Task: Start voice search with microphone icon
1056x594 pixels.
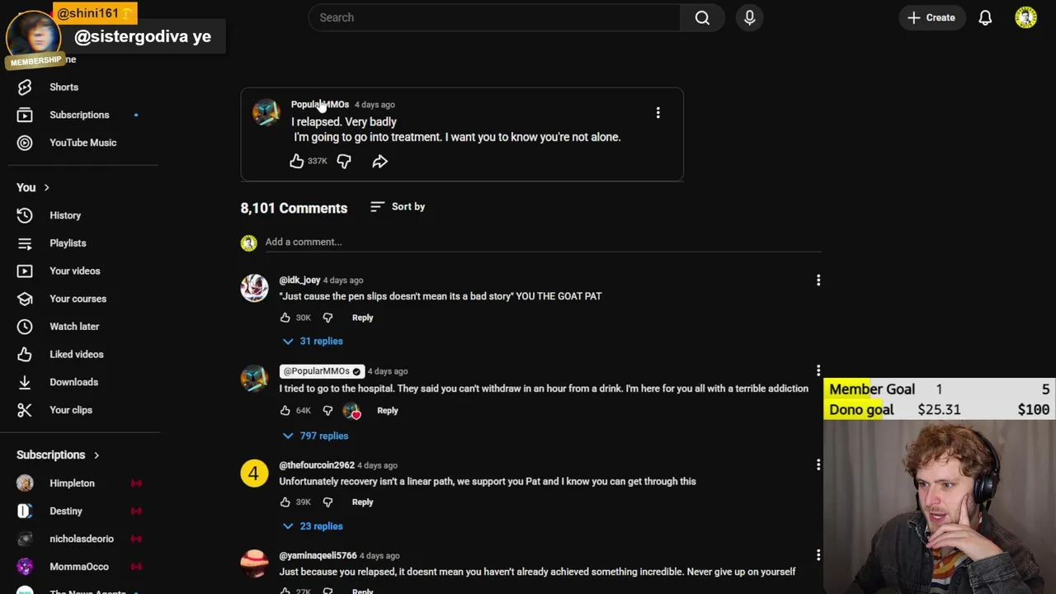Action: (749, 17)
